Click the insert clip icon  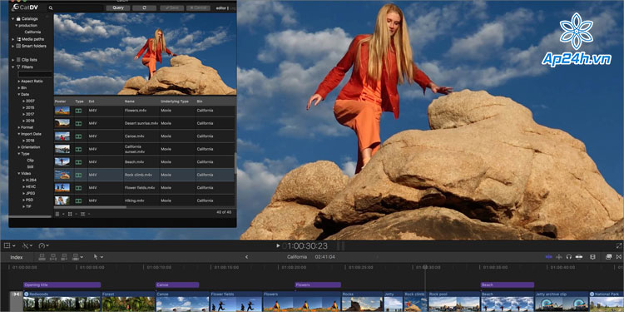[x=53, y=257]
